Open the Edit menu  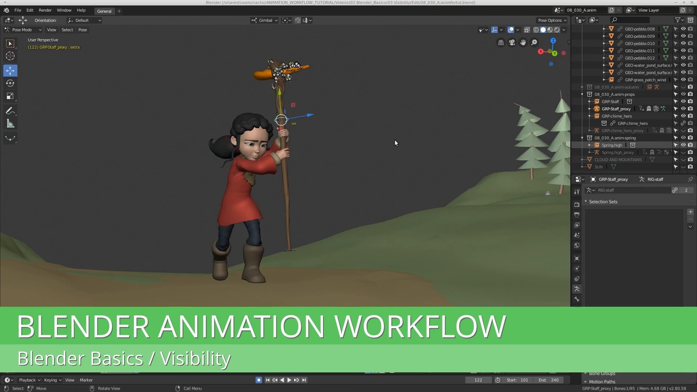(x=30, y=10)
